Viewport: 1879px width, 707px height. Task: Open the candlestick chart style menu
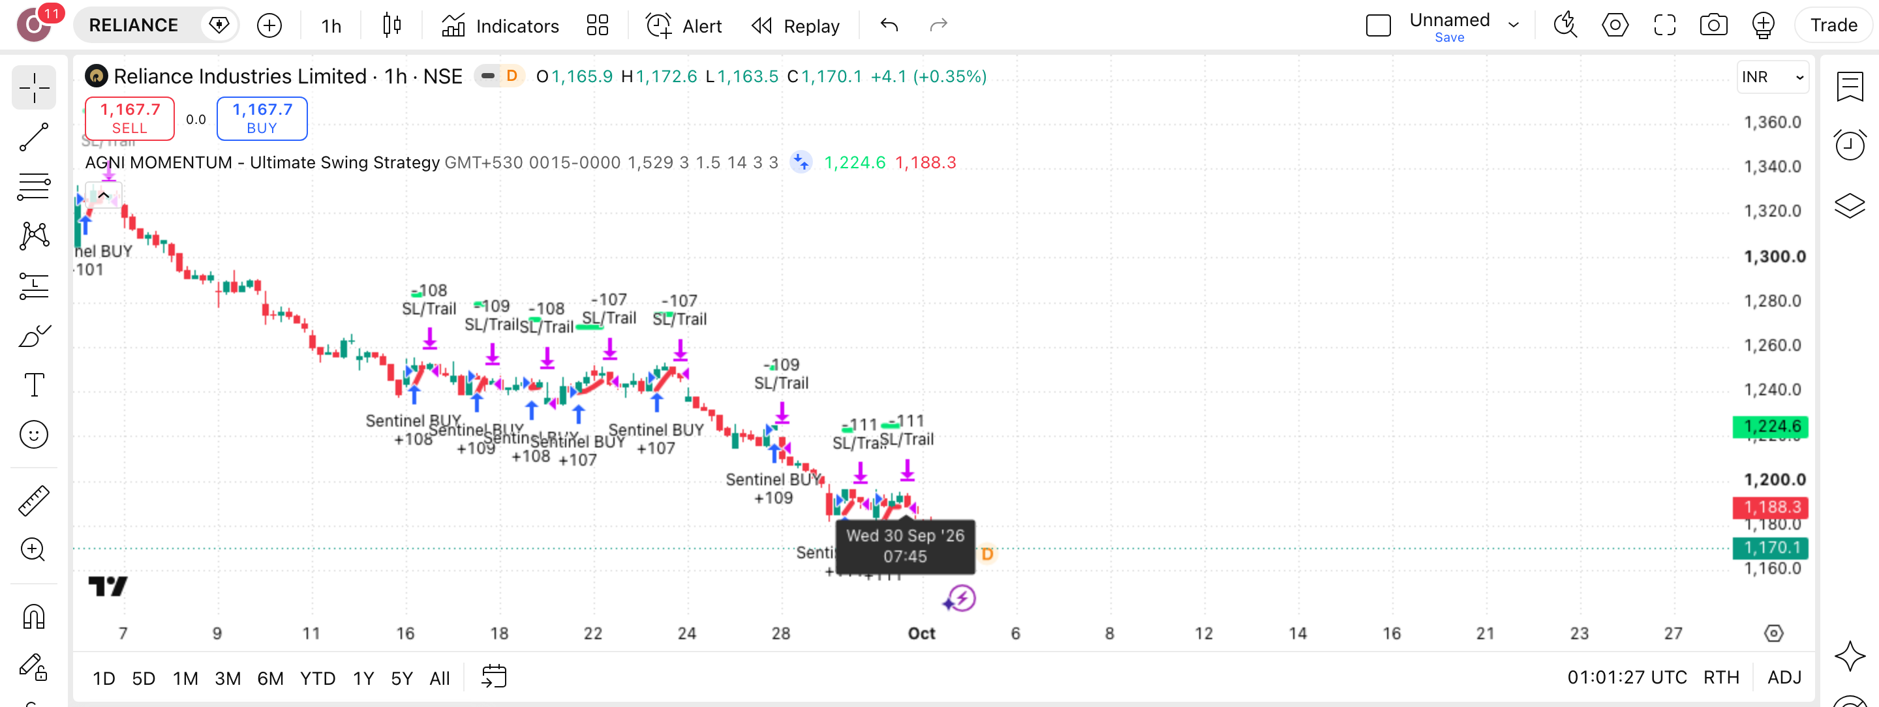click(391, 25)
